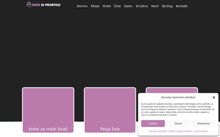Open the Pasja šola card
The height and width of the screenshot is (137, 220).
click(x=110, y=110)
